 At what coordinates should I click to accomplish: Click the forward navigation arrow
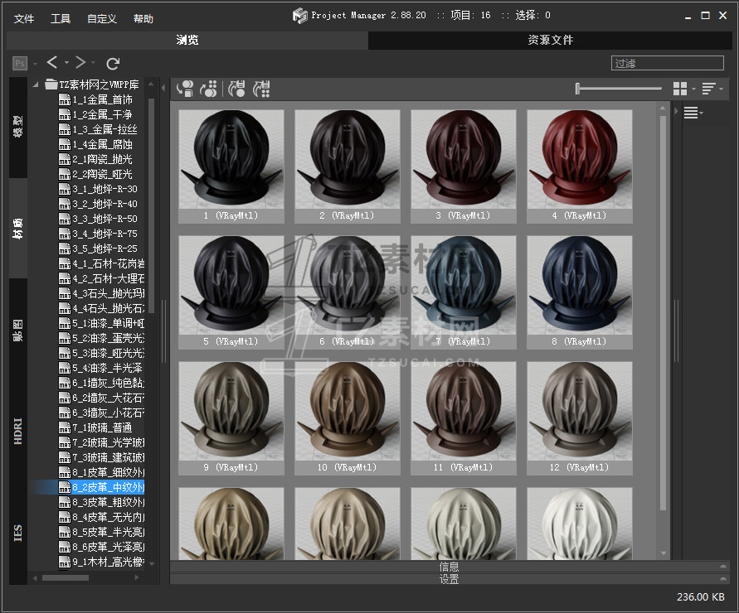(80, 63)
